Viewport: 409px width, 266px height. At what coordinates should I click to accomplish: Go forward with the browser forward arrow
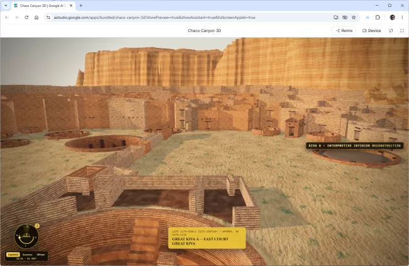[x=17, y=18]
